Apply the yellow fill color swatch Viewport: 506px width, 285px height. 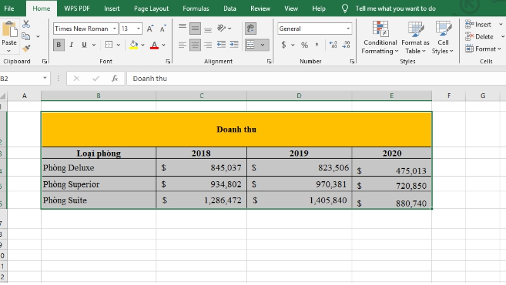(x=133, y=45)
